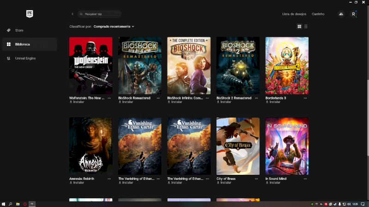
Task: Select the Biblioteca tab in sidebar
Action: pos(22,44)
